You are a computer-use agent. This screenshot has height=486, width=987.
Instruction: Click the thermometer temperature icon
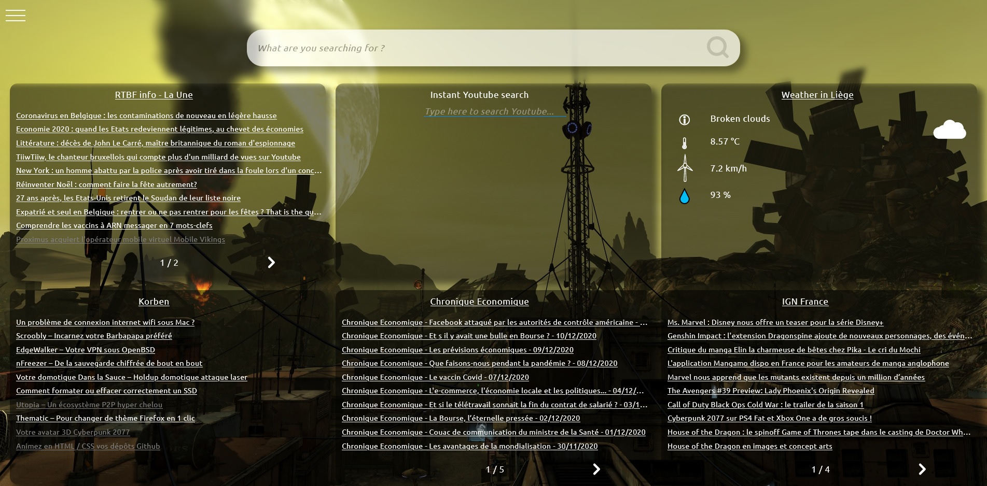(x=684, y=143)
